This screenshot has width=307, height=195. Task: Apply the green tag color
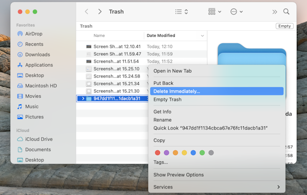coord(202,153)
